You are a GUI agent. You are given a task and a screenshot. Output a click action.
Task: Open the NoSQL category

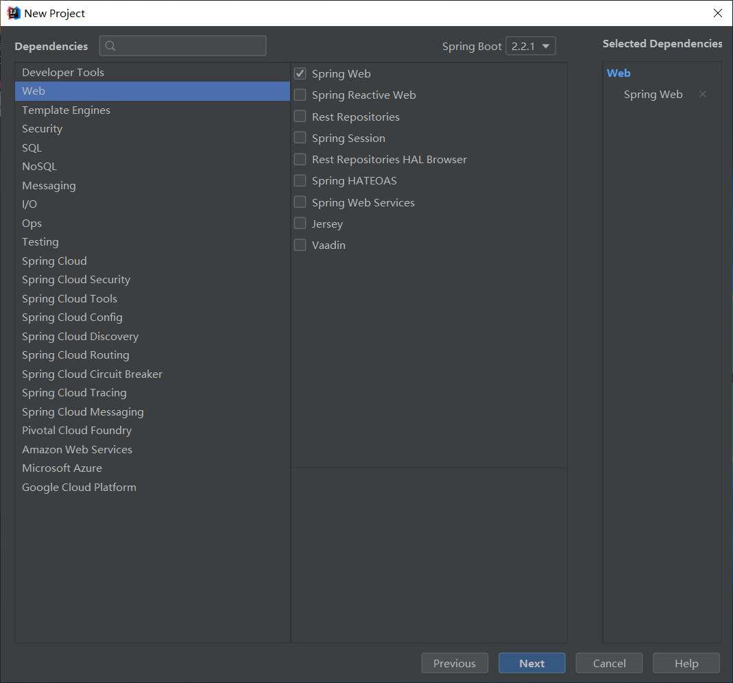[x=152, y=167]
